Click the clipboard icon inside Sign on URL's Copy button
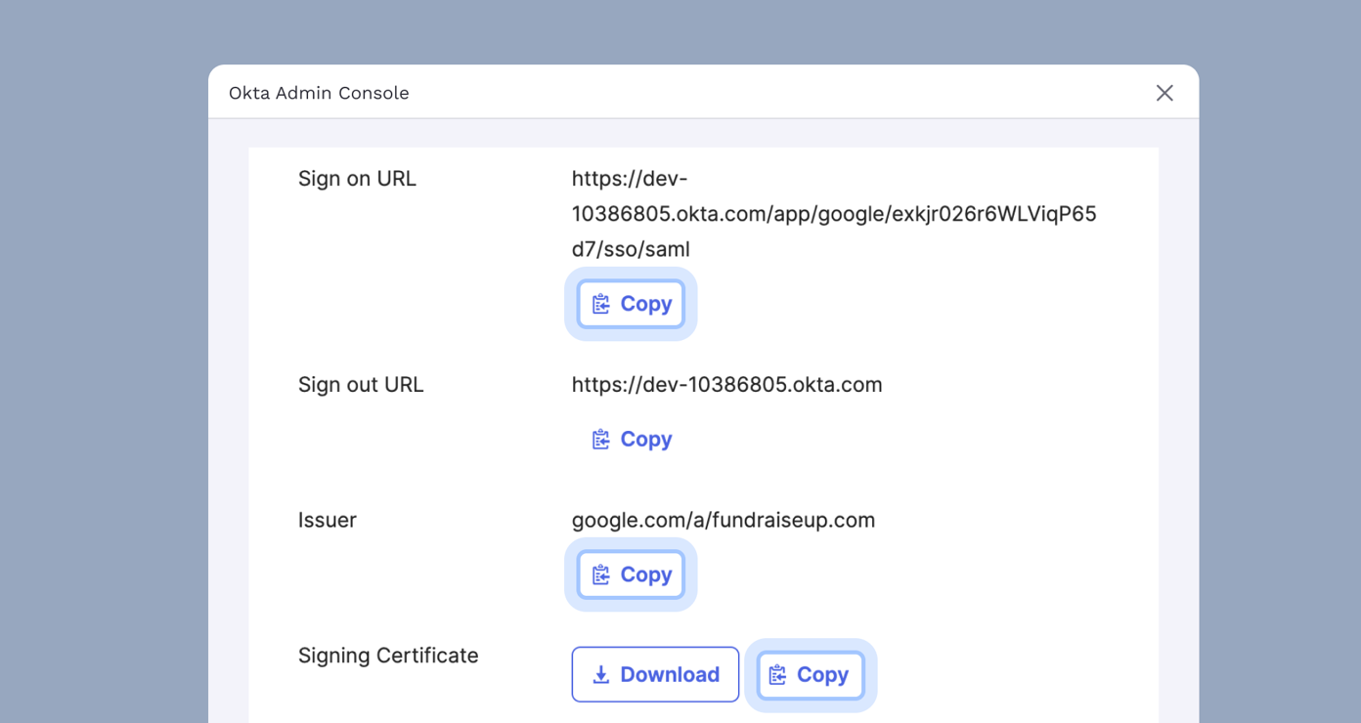This screenshot has width=1361, height=723. click(x=600, y=303)
